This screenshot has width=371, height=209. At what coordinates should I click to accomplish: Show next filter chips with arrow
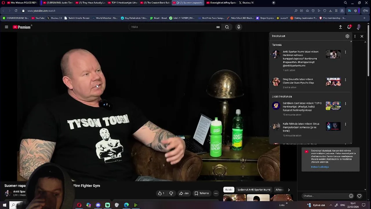click(289, 190)
